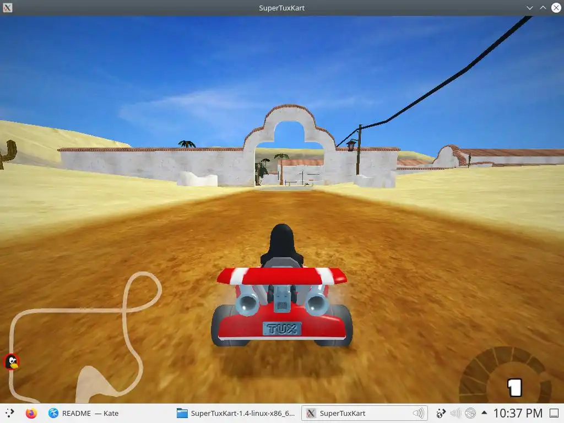Expand hidden system tray icons arrow
Screen dimensions: 564x423
coord(484,413)
